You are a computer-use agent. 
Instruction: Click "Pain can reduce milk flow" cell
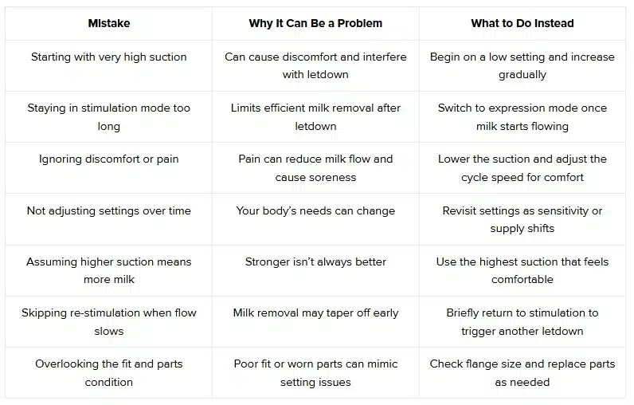click(315, 167)
